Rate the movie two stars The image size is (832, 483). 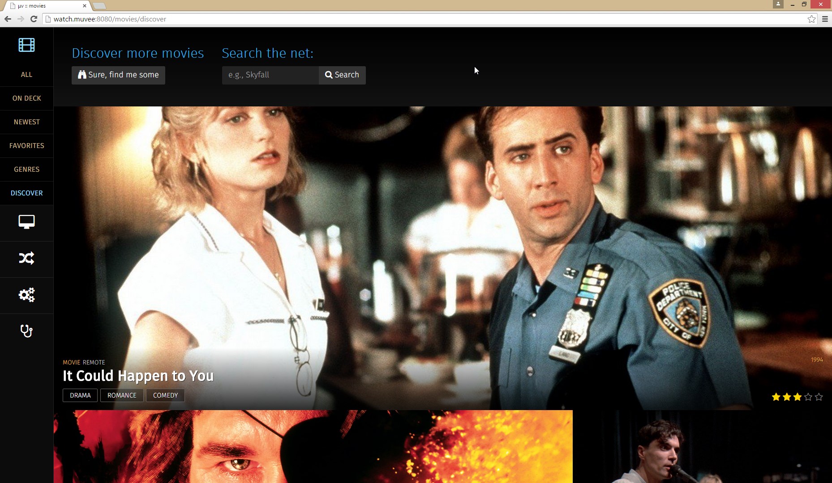[787, 397]
